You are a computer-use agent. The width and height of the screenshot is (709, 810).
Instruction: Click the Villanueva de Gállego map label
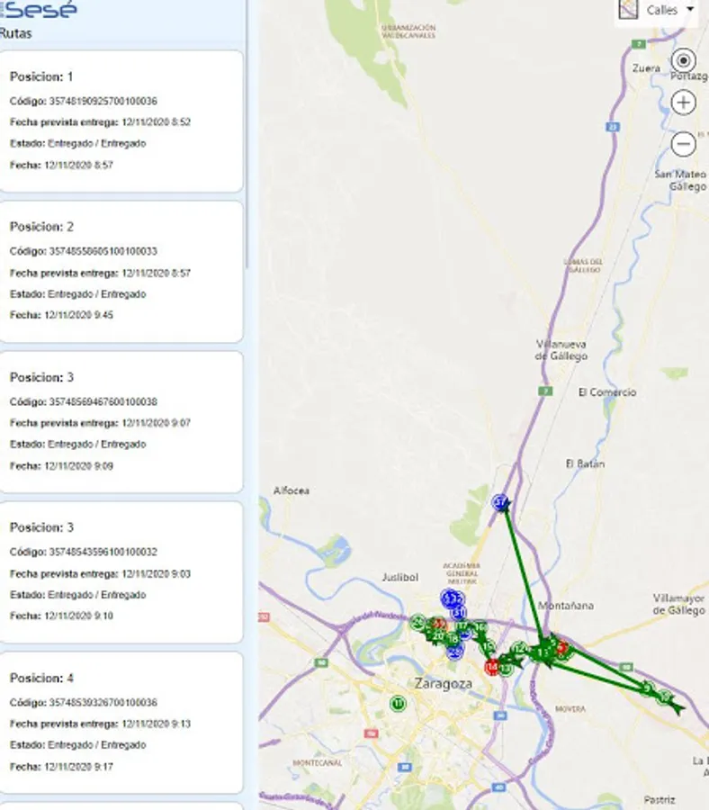pos(561,350)
